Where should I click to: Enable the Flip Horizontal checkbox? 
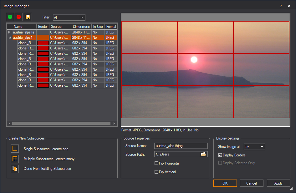[156, 163]
